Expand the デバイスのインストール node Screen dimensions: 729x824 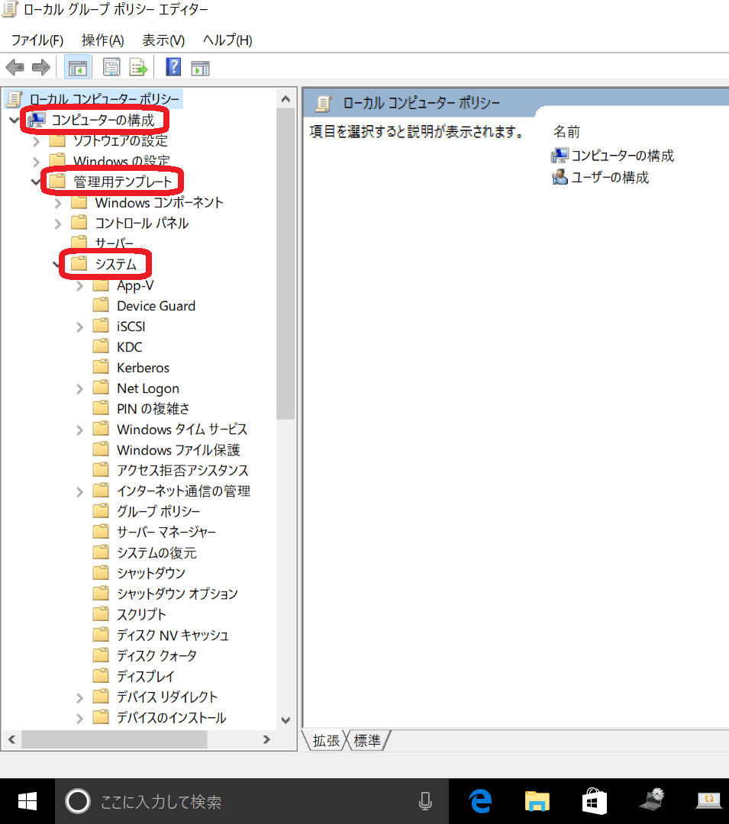(x=80, y=718)
